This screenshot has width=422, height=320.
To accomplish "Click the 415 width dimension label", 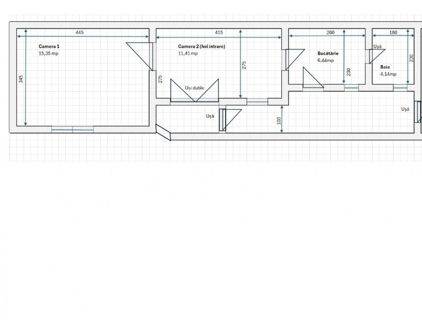I will [219, 32].
